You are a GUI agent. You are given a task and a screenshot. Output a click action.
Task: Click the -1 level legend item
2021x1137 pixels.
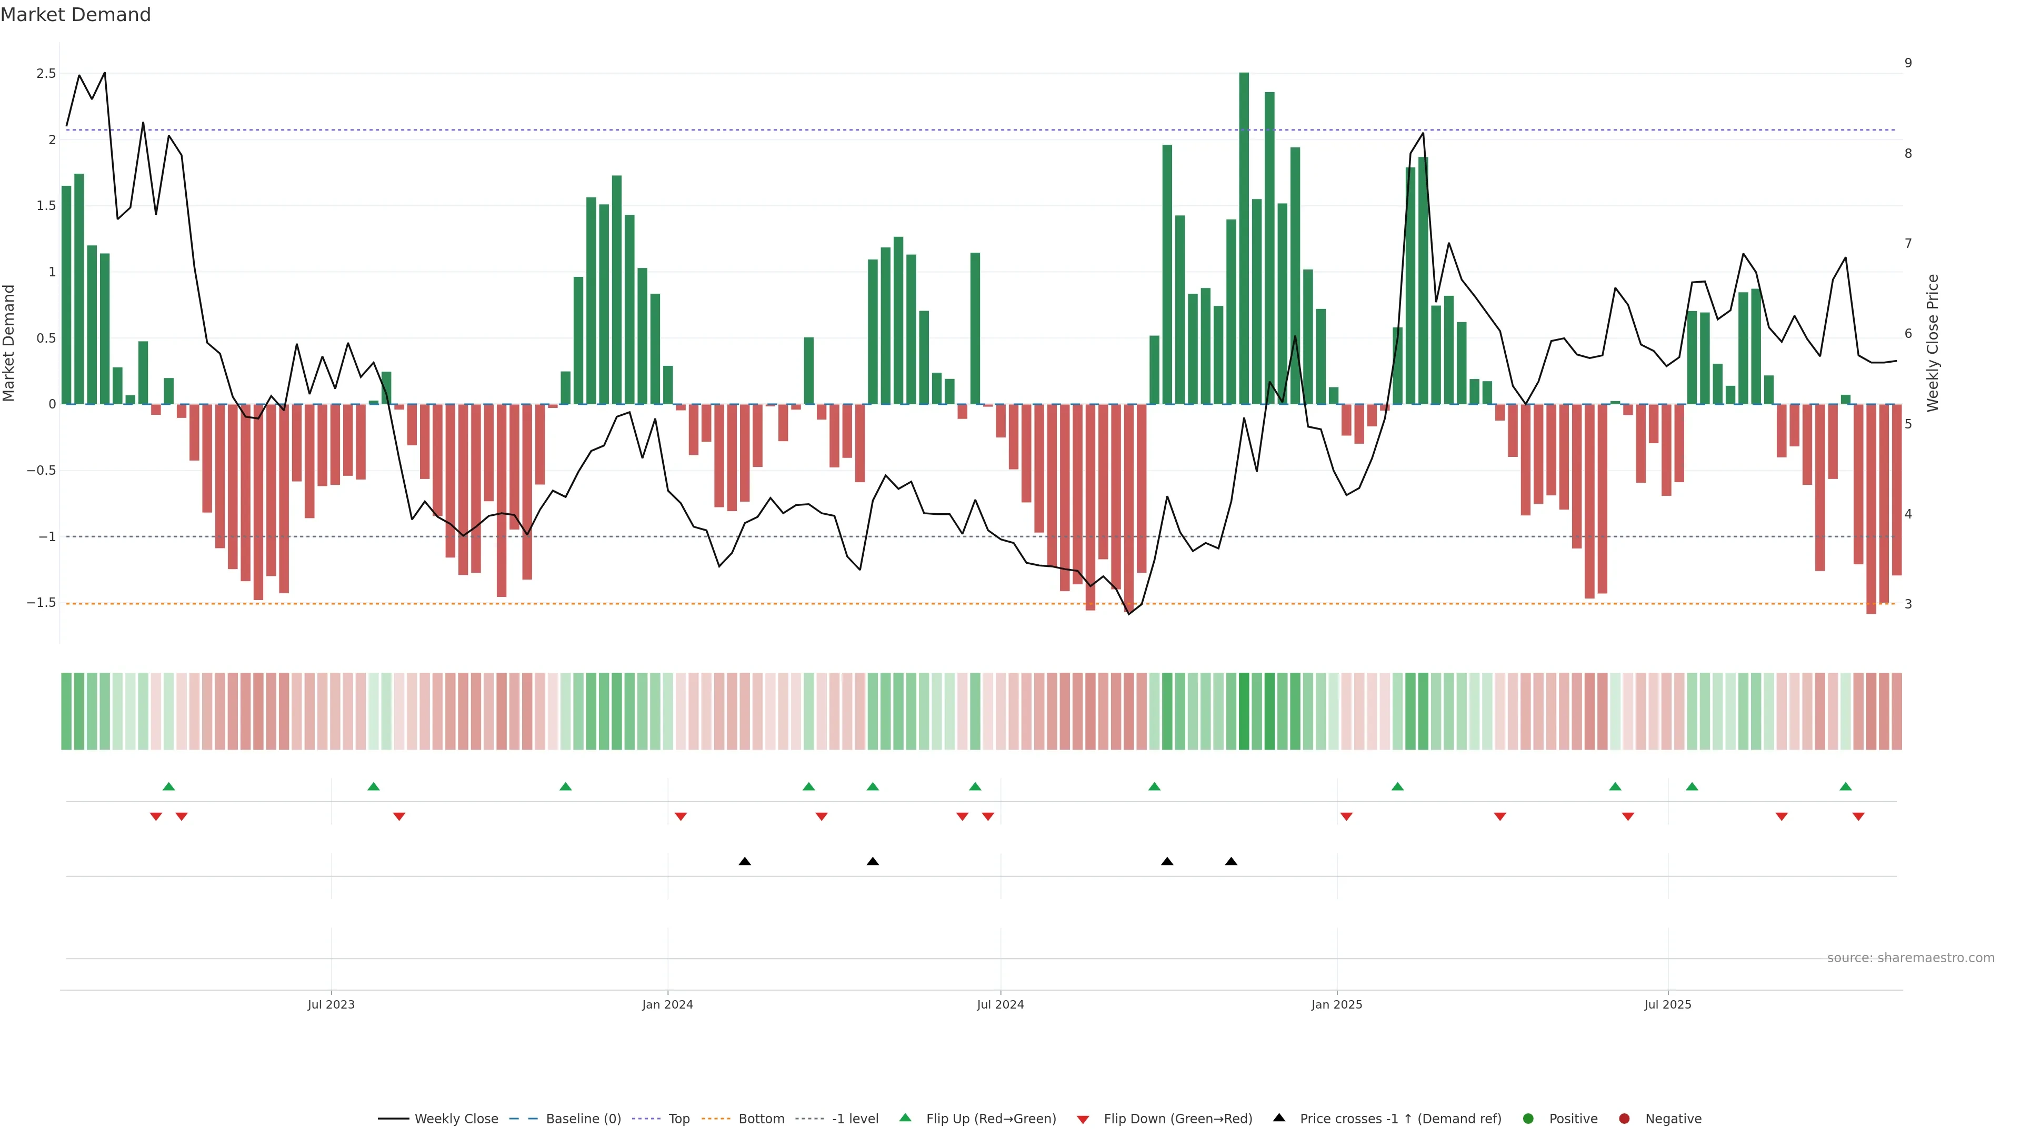point(854,1118)
